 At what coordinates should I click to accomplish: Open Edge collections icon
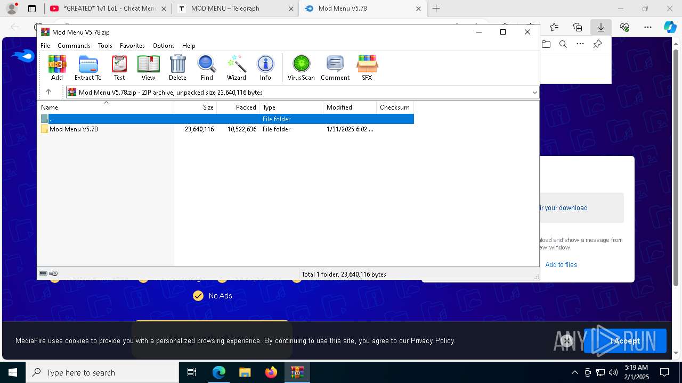578,27
